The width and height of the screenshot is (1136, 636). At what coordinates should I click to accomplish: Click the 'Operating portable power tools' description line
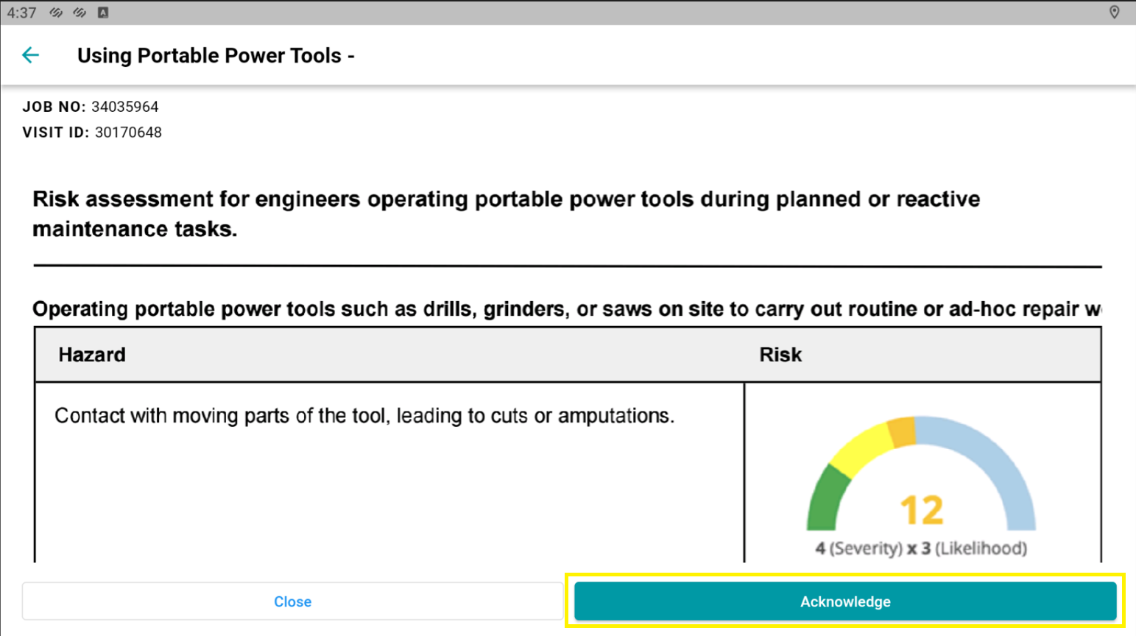click(x=567, y=309)
